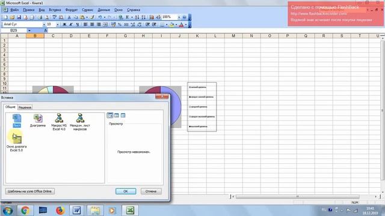385x216 pixels.
Task: Save the workbook with the floppy icon
Action: (19, 17)
